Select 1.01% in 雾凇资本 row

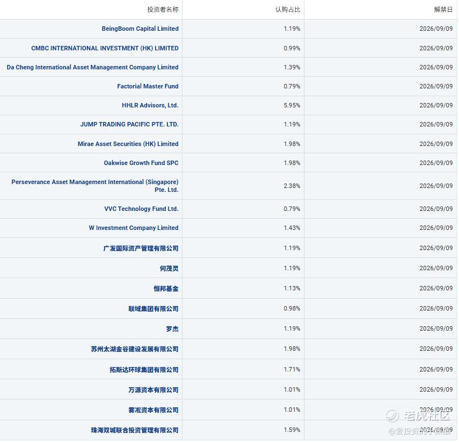coord(292,410)
